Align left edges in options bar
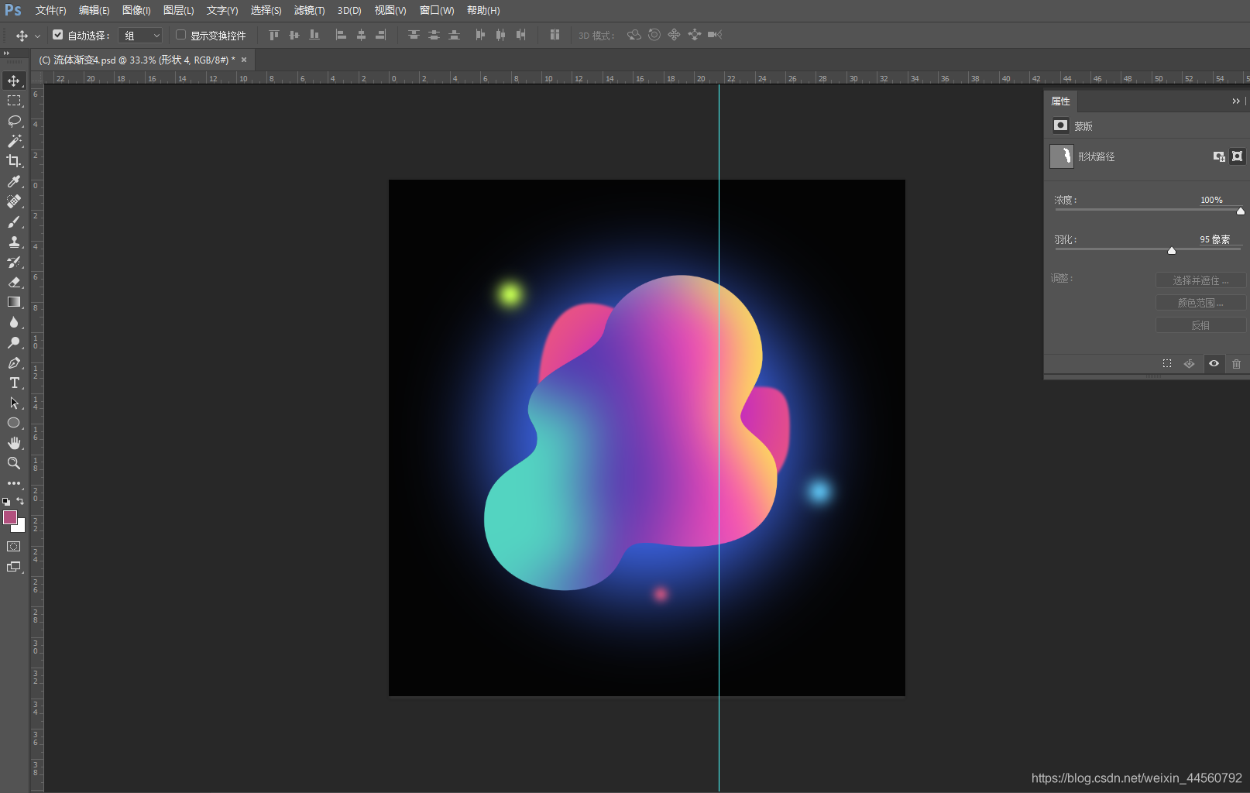1250x793 pixels. coord(341,35)
